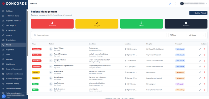Open the All Status filter dropdown
209x99 pixels.
click(x=196, y=35)
